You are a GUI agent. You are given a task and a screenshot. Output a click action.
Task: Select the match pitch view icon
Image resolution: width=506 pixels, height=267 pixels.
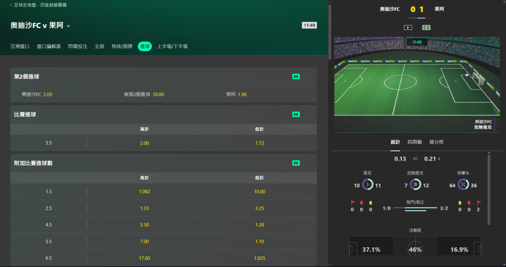tap(426, 28)
